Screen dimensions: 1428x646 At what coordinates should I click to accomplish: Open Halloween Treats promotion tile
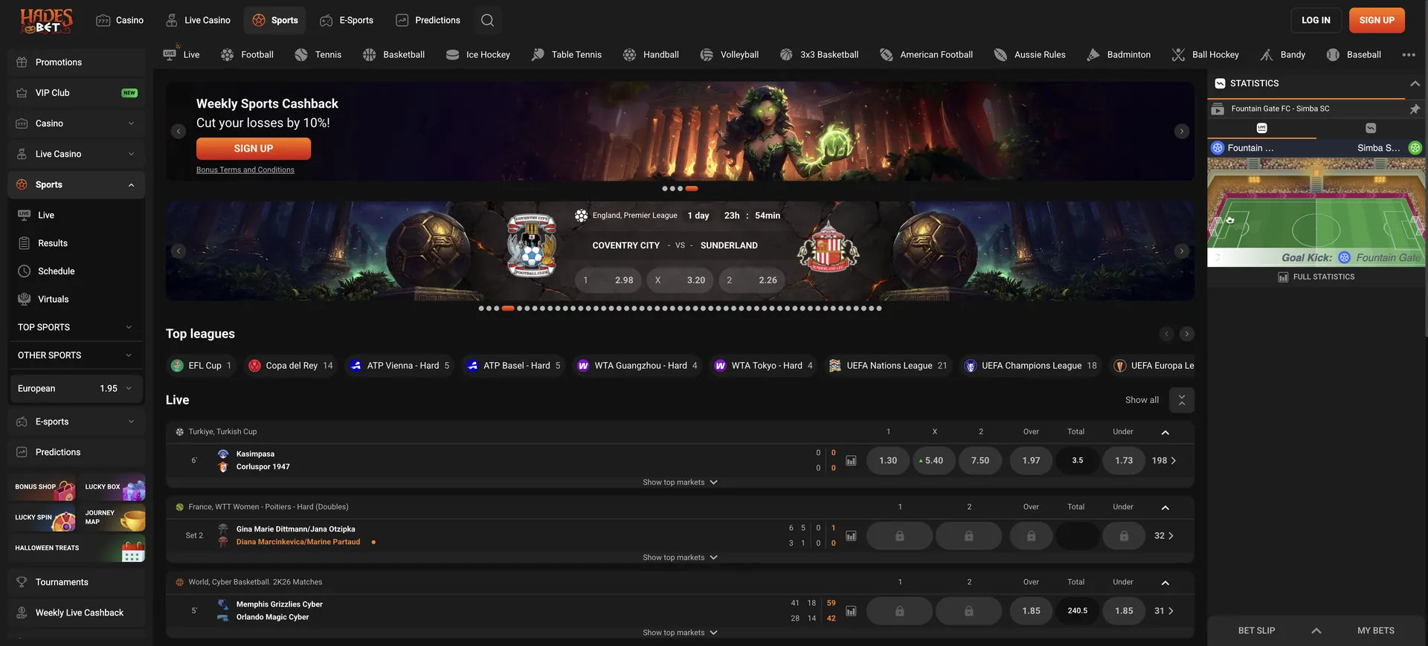(x=77, y=549)
